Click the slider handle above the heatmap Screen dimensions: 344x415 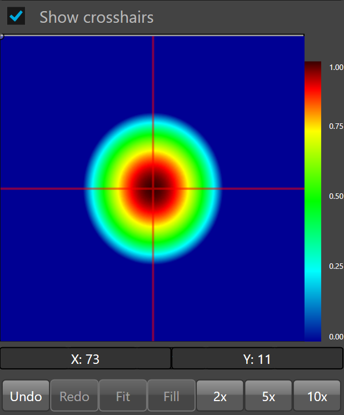click(2, 36)
